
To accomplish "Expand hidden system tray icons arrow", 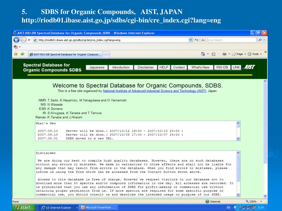I will [x=235, y=208].
